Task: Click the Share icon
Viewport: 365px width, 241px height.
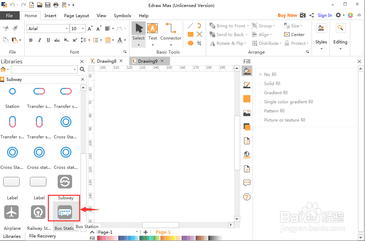Action: point(312,15)
